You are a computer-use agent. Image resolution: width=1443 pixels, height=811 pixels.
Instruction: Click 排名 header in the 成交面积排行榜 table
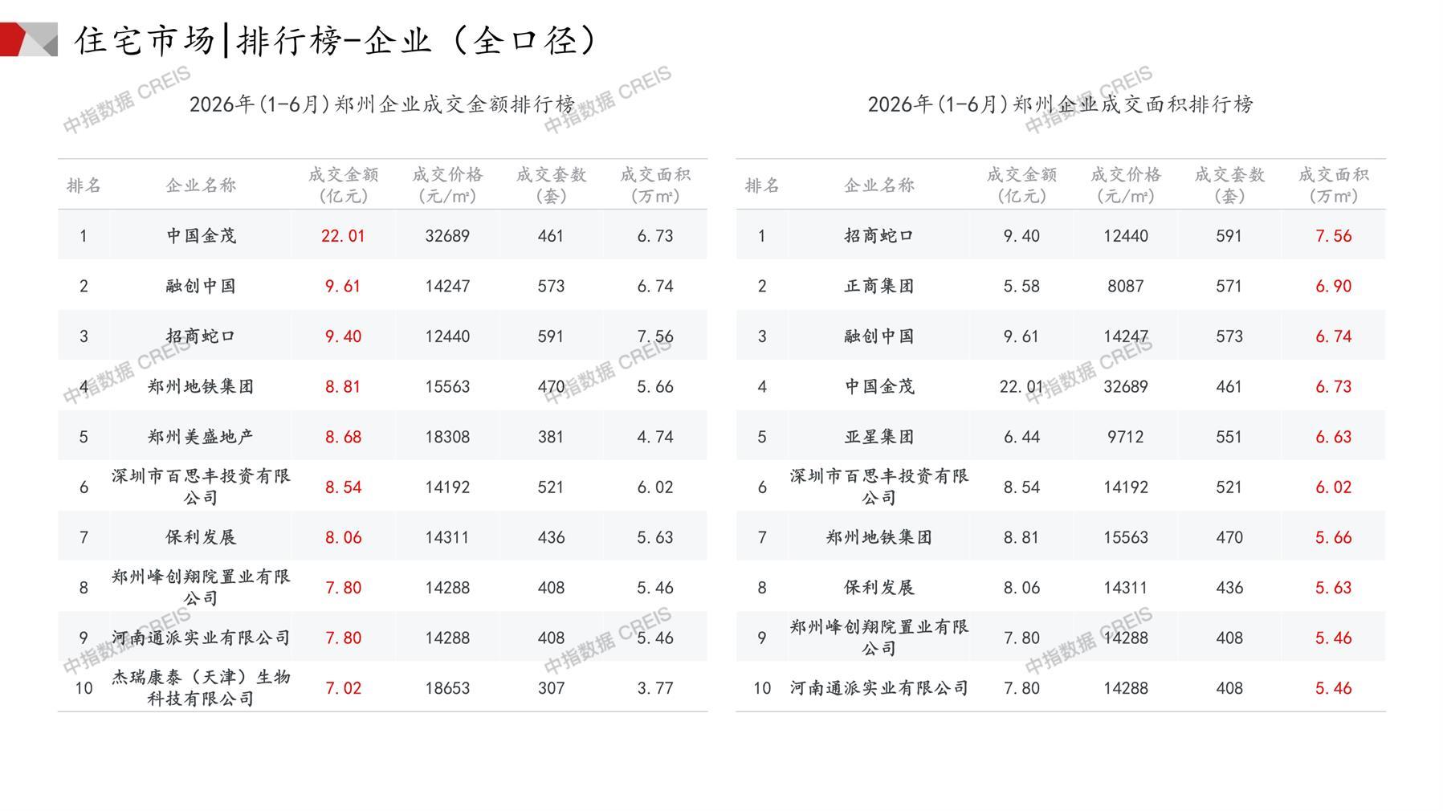762,185
